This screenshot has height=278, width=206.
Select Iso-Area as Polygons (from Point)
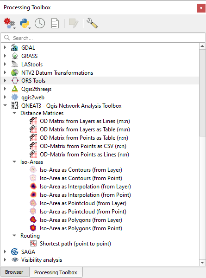81,228
